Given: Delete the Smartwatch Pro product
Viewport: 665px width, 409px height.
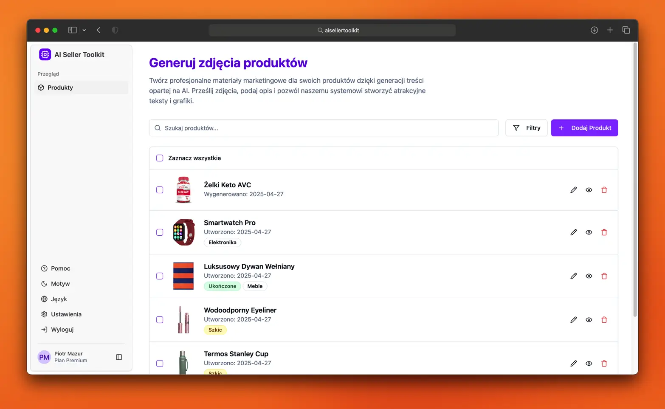Looking at the screenshot, I should tap(604, 232).
